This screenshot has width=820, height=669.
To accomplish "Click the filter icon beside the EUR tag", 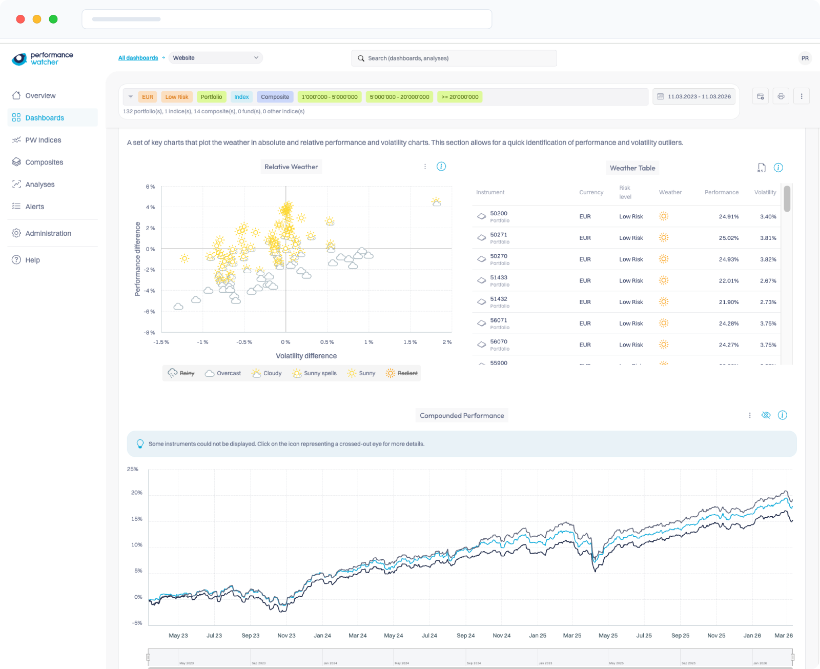I will (x=131, y=97).
